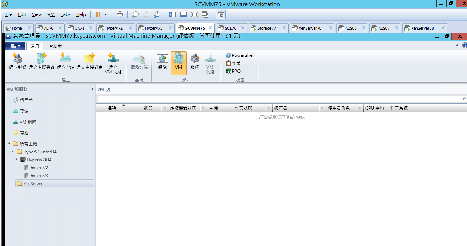Open the 使用者角色 column filter dropdown

pos(360,108)
